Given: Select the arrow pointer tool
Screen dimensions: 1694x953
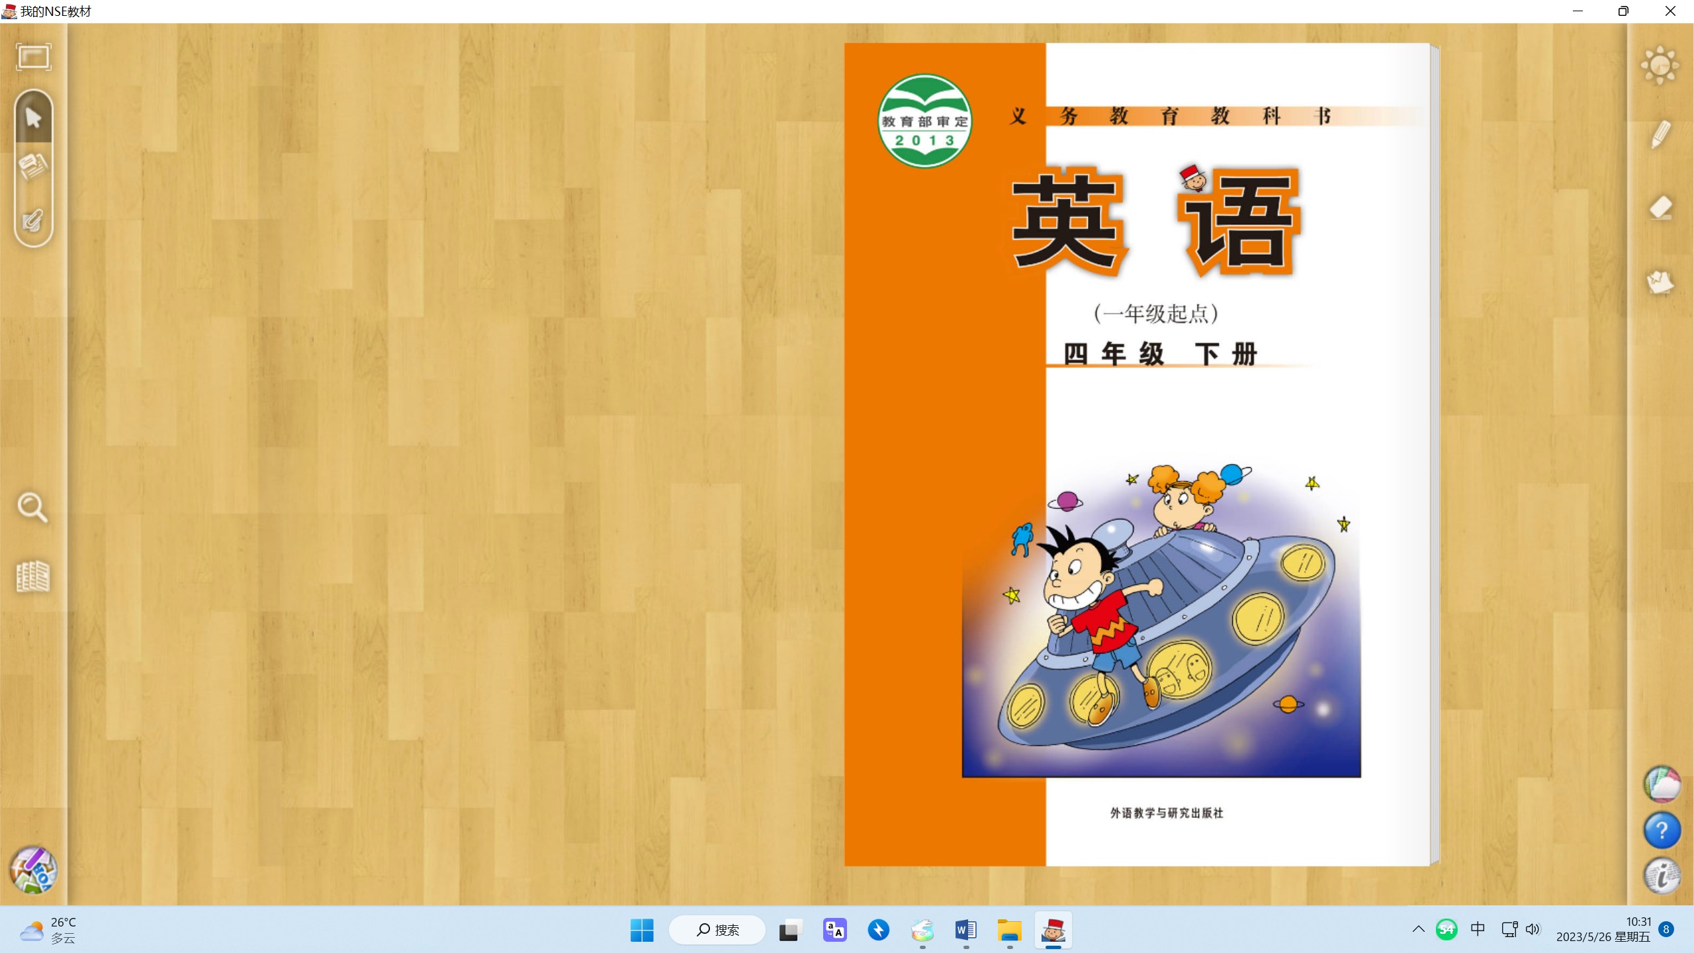Looking at the screenshot, I should [x=33, y=118].
